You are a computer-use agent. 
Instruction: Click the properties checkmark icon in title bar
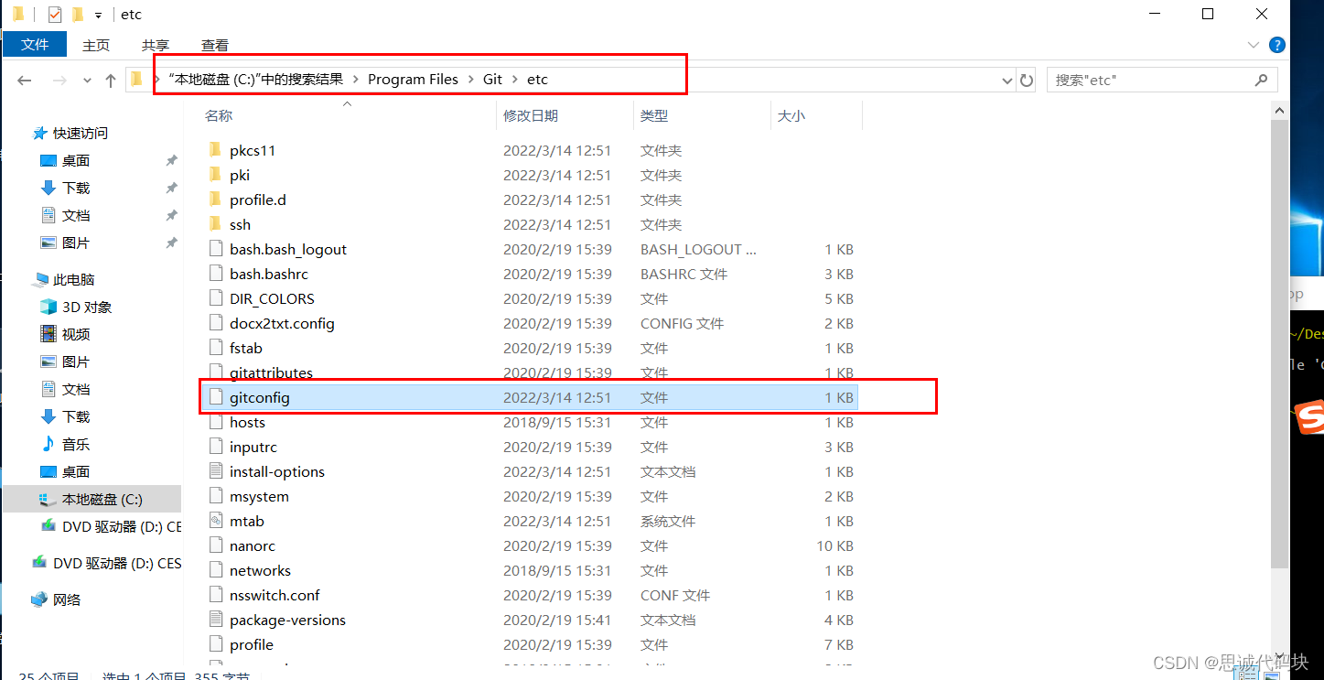(x=55, y=15)
